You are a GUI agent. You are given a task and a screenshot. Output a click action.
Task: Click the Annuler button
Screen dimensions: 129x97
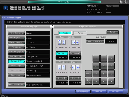pos(99,92)
